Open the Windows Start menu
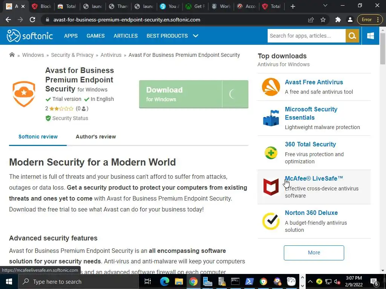This screenshot has height=289, width=386. 9,281
